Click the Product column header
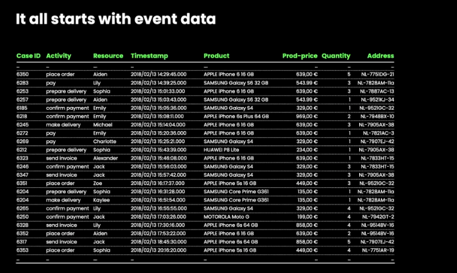This screenshot has width=457, height=273. coord(216,56)
